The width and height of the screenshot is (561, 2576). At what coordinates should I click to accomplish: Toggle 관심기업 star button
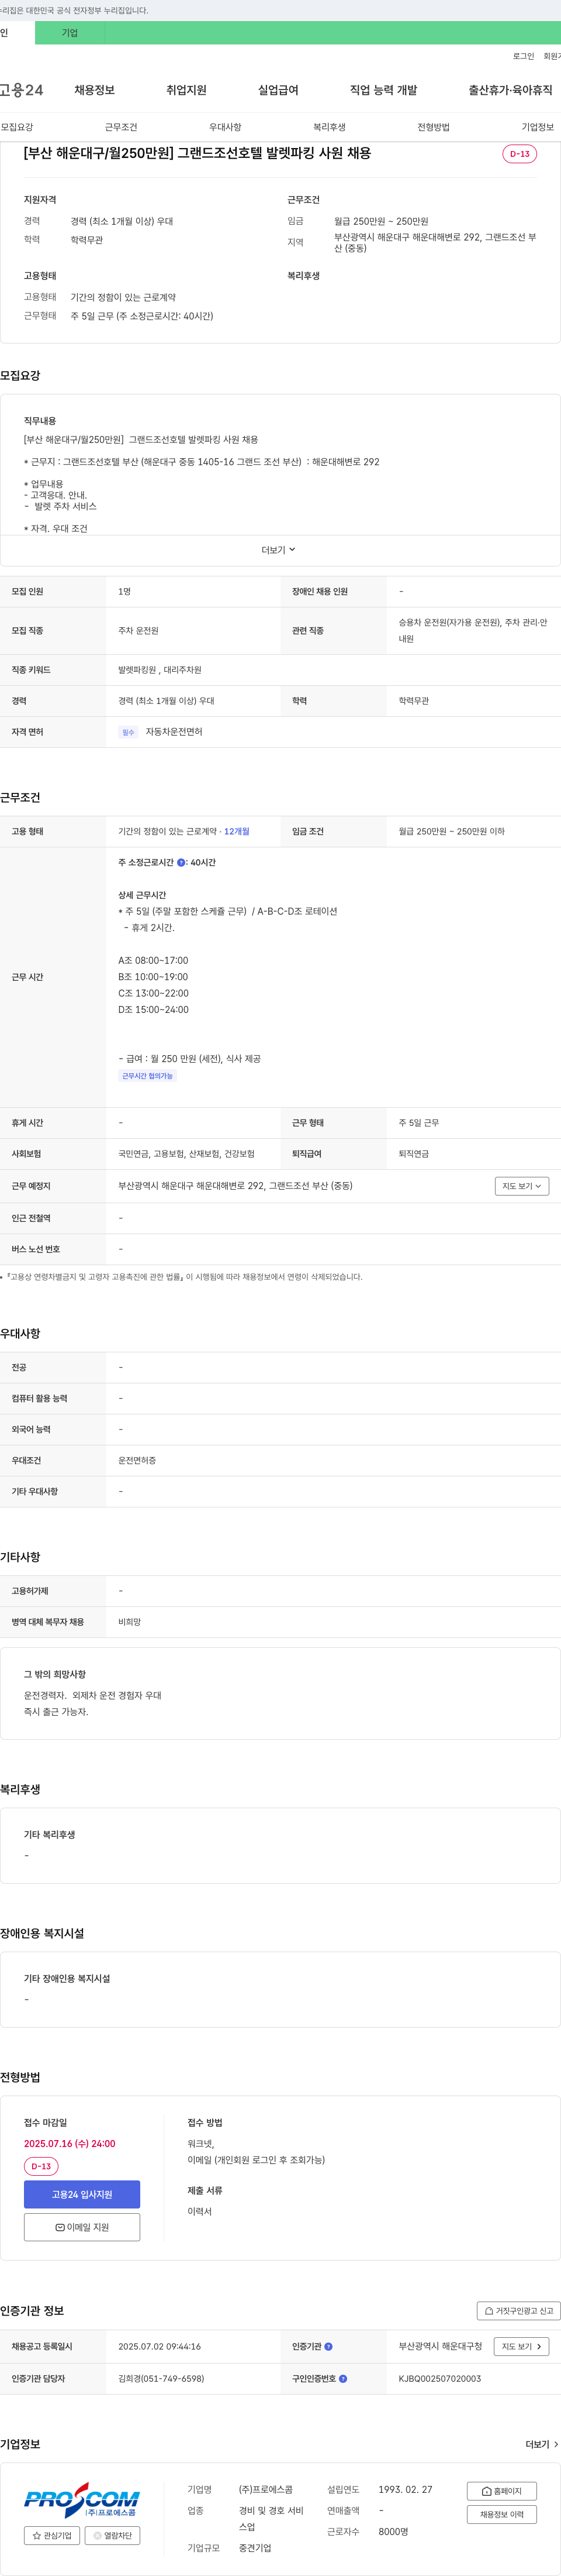pos(52,2535)
